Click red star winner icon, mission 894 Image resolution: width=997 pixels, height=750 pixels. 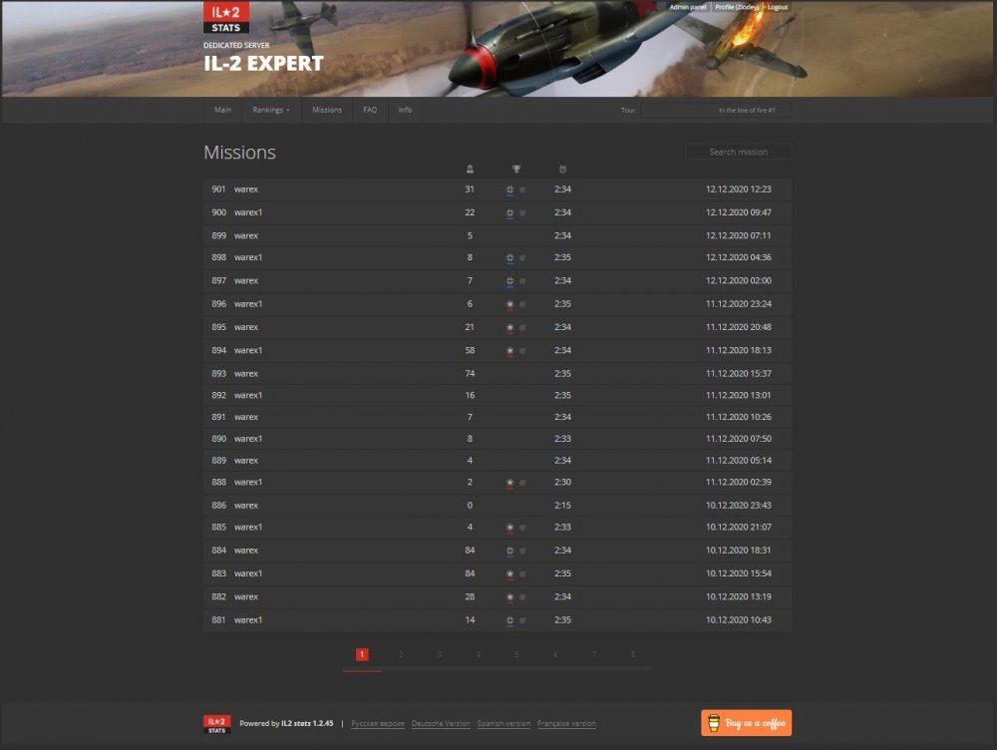pyautogui.click(x=509, y=351)
